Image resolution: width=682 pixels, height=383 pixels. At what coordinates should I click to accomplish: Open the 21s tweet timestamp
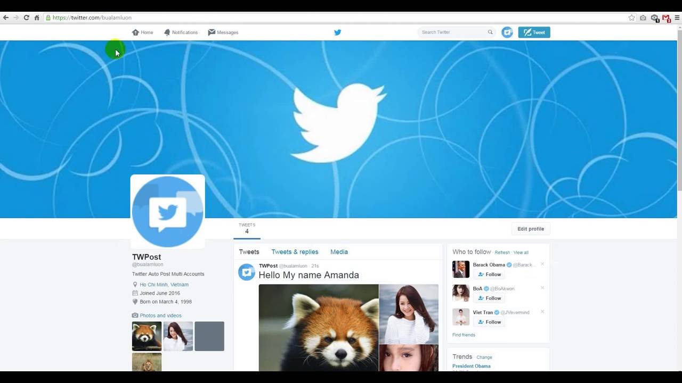tap(315, 266)
